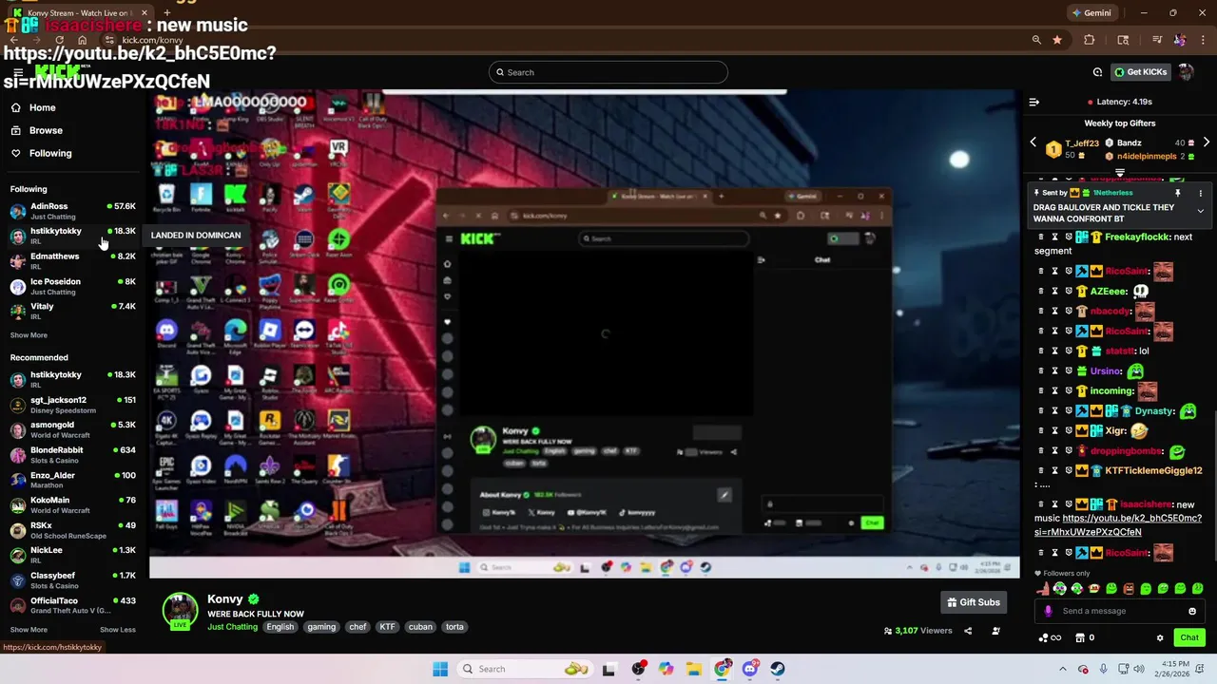Select the cuban tag
Image resolution: width=1217 pixels, height=684 pixels.
pos(420,627)
